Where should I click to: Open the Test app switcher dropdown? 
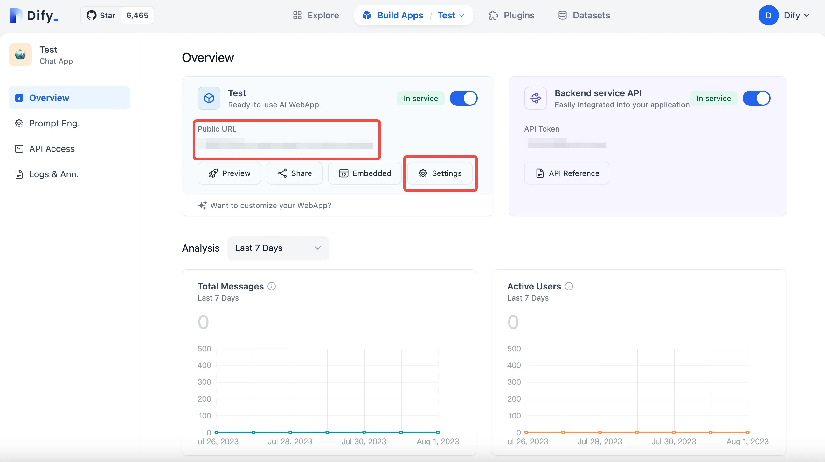(451, 15)
